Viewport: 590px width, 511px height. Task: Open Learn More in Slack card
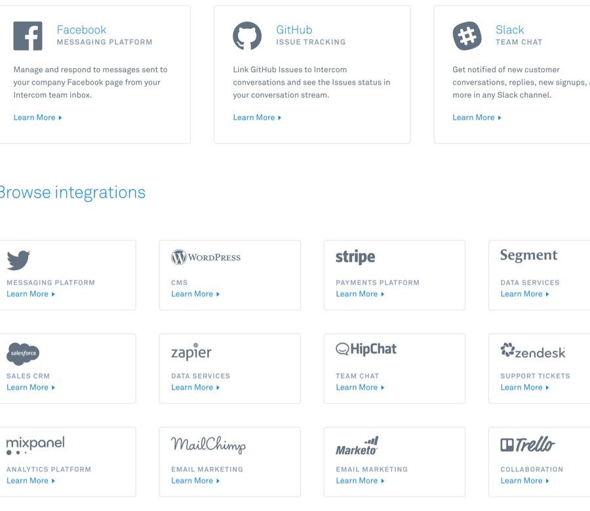[x=477, y=117]
